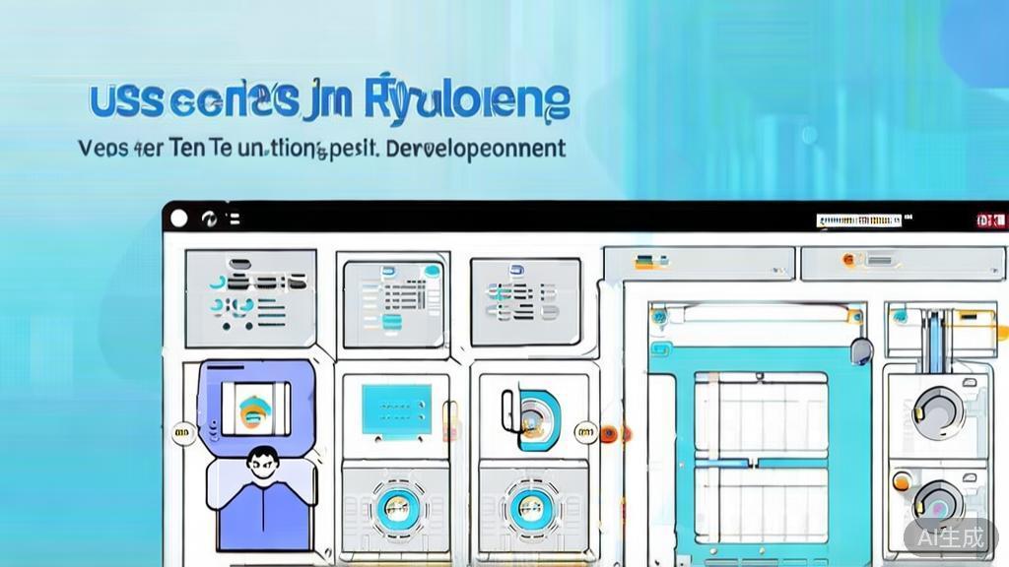Click the upper gray knob in the rightmost column
Viewport: 1009px width, 567px height.
[938, 412]
